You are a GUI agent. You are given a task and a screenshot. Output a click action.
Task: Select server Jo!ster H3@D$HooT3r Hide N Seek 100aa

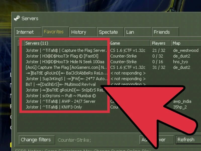(65, 62)
